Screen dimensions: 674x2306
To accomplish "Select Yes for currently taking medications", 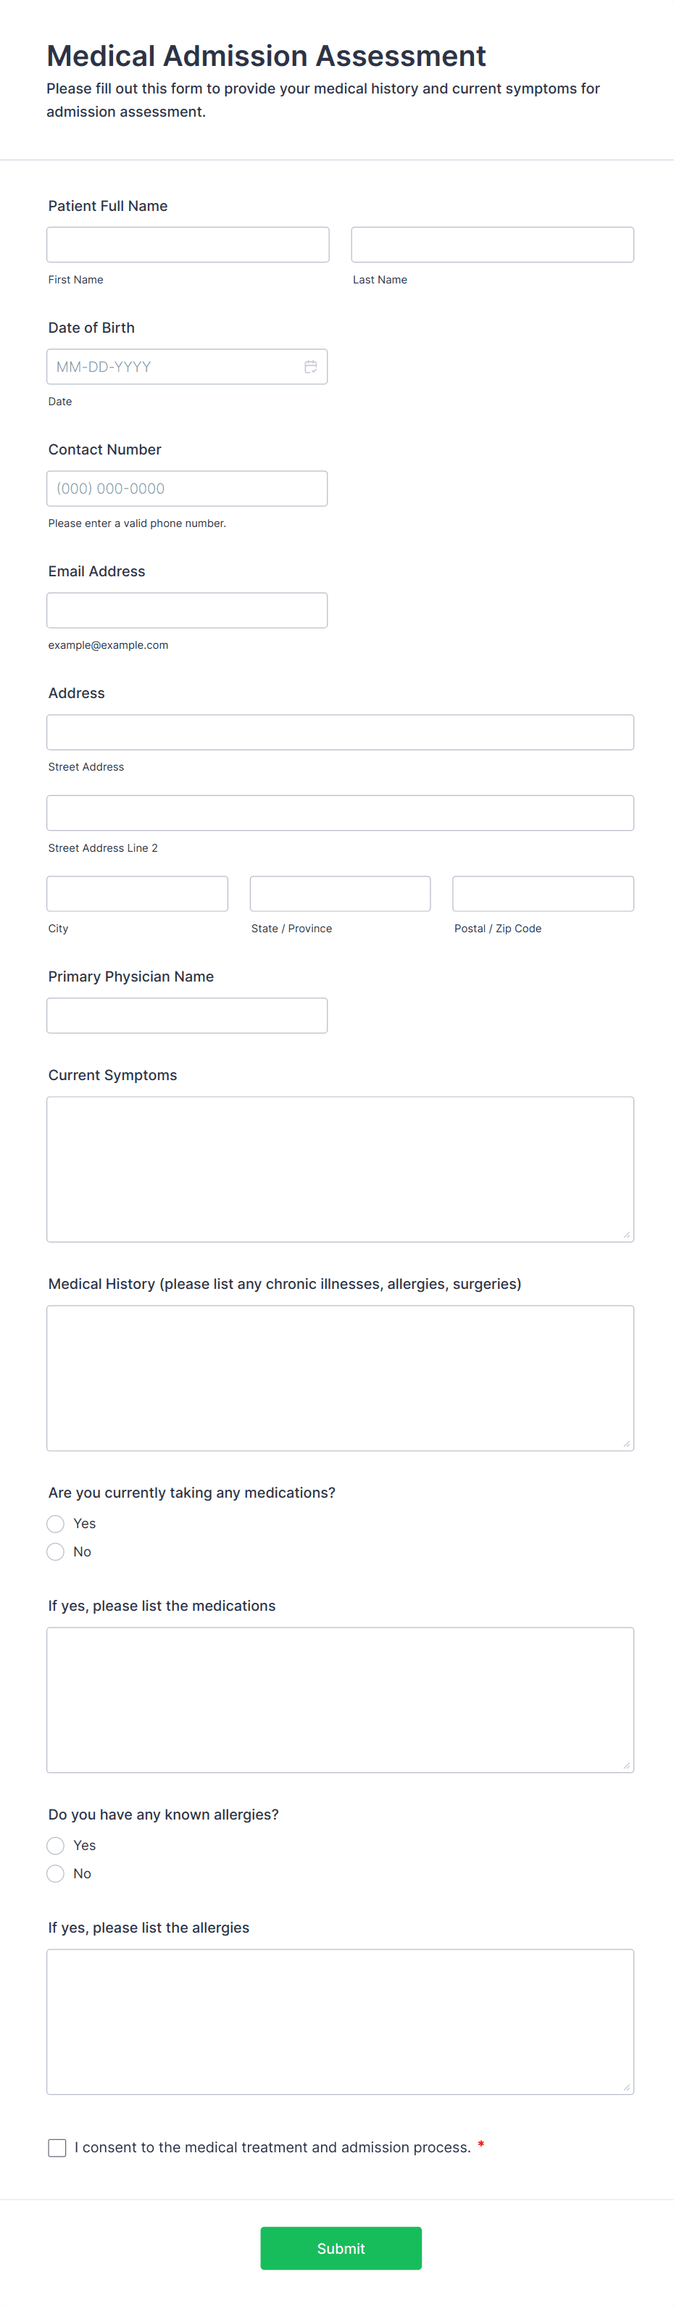I will [54, 1522].
